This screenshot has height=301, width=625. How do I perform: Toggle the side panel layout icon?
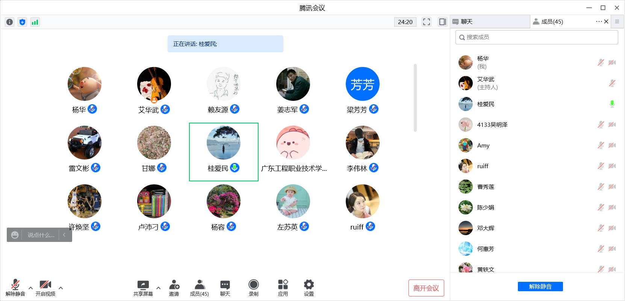click(x=442, y=22)
